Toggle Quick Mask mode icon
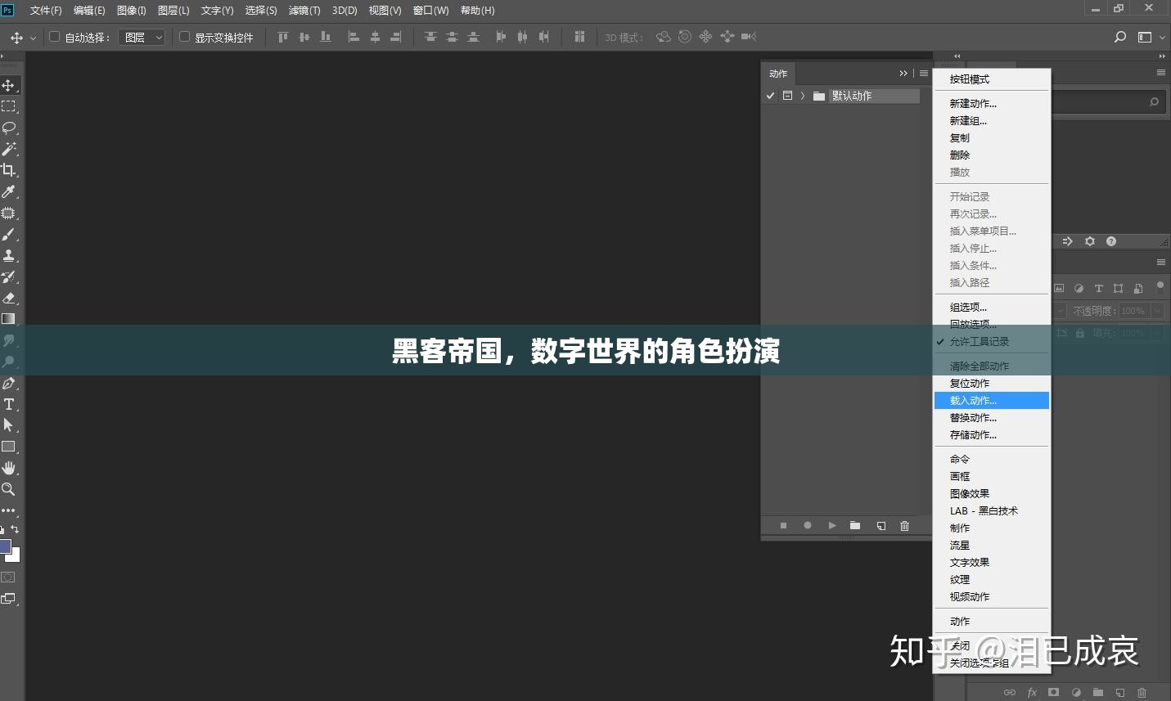This screenshot has width=1171, height=701. pos(8,577)
